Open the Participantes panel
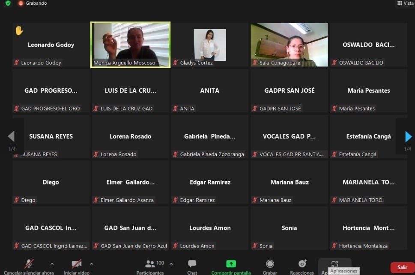 click(x=150, y=265)
